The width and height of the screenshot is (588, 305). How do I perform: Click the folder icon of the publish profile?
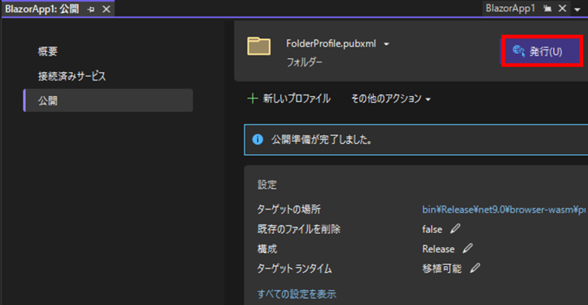coord(259,46)
